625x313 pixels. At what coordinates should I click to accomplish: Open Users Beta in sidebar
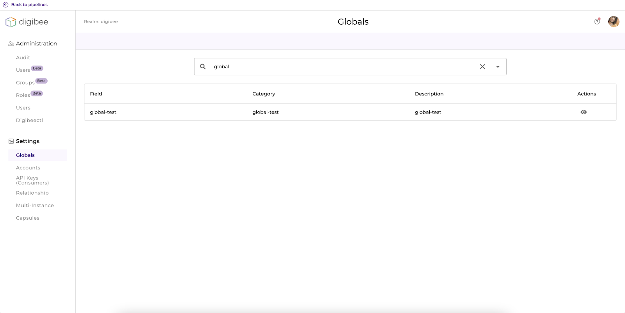pyautogui.click(x=23, y=70)
